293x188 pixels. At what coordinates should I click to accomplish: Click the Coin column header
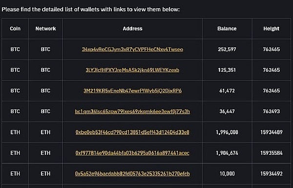click(15, 29)
